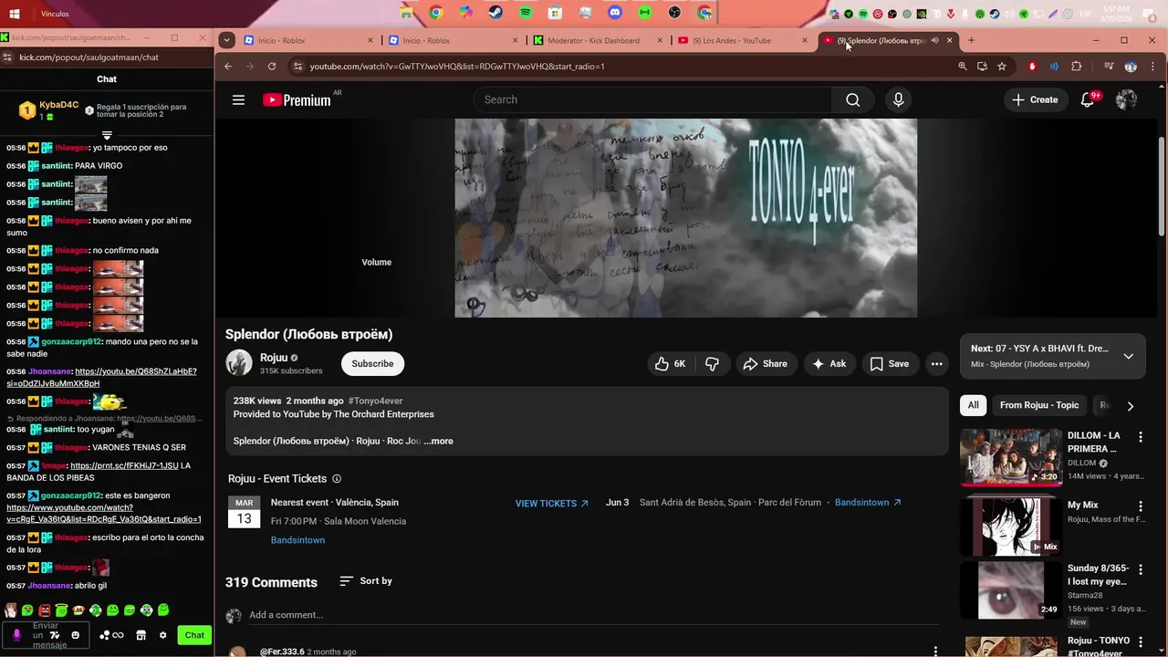Bookmark page with star icon

1002,66
